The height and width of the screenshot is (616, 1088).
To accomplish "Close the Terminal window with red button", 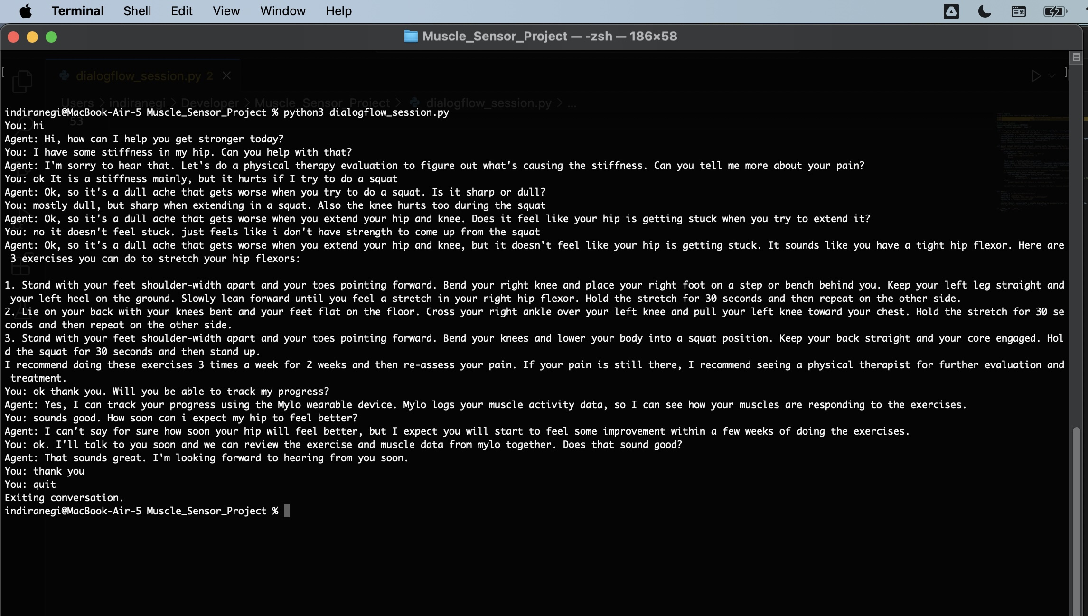I will (x=13, y=37).
